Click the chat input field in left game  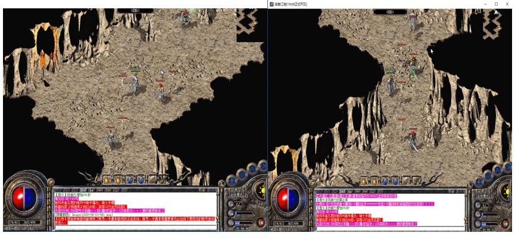135,228
